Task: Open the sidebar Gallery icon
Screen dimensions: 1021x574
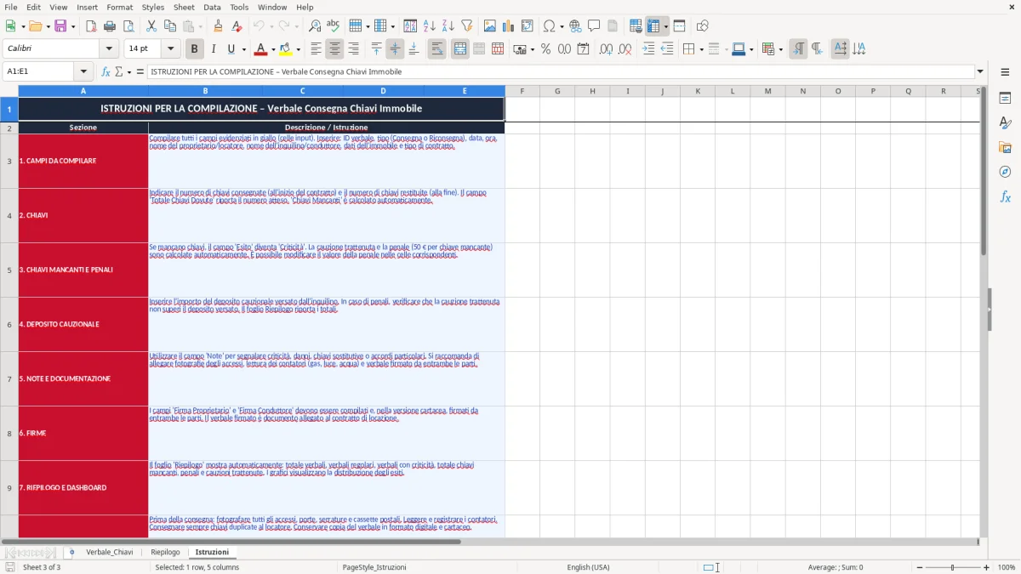Action: tap(1005, 148)
